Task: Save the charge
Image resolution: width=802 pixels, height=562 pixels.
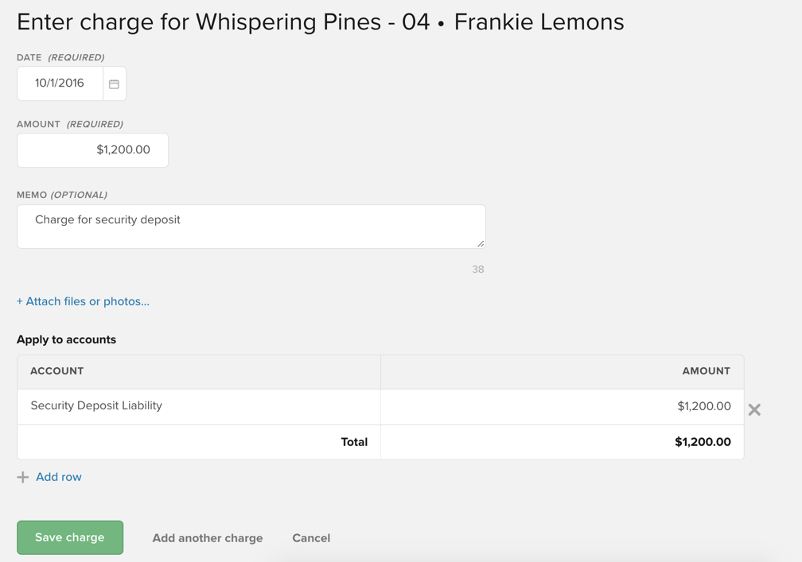Action: 70,537
